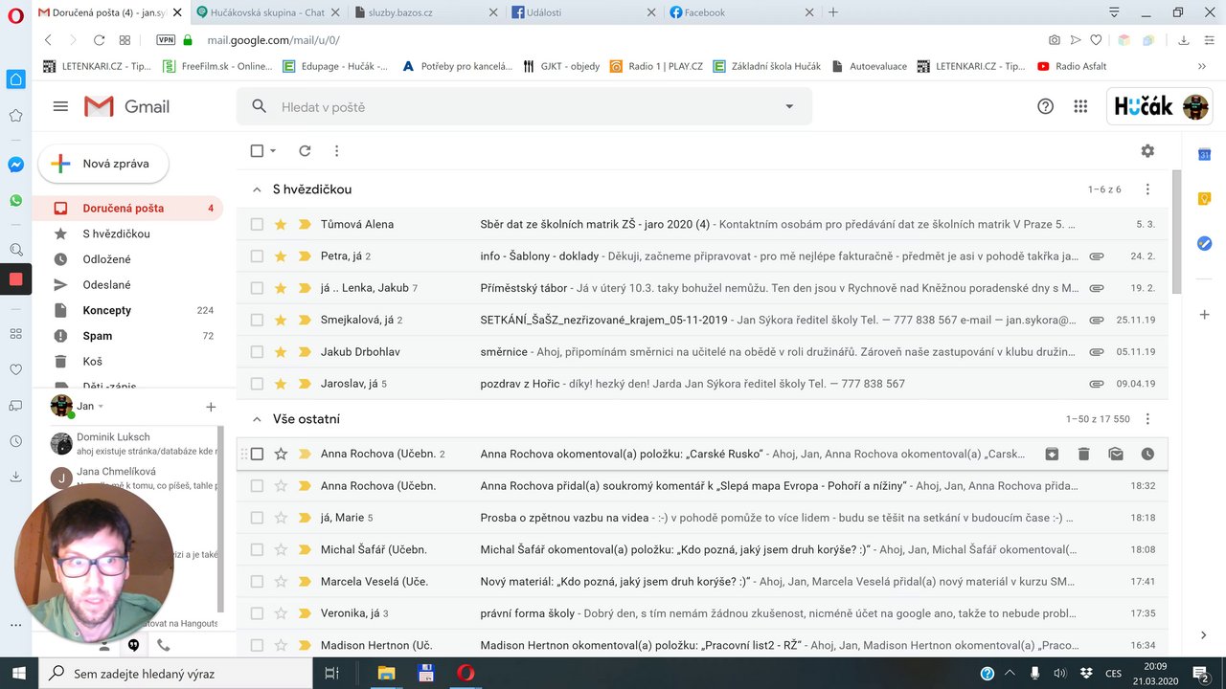
Task: Open new browser tab
Action: click(833, 12)
